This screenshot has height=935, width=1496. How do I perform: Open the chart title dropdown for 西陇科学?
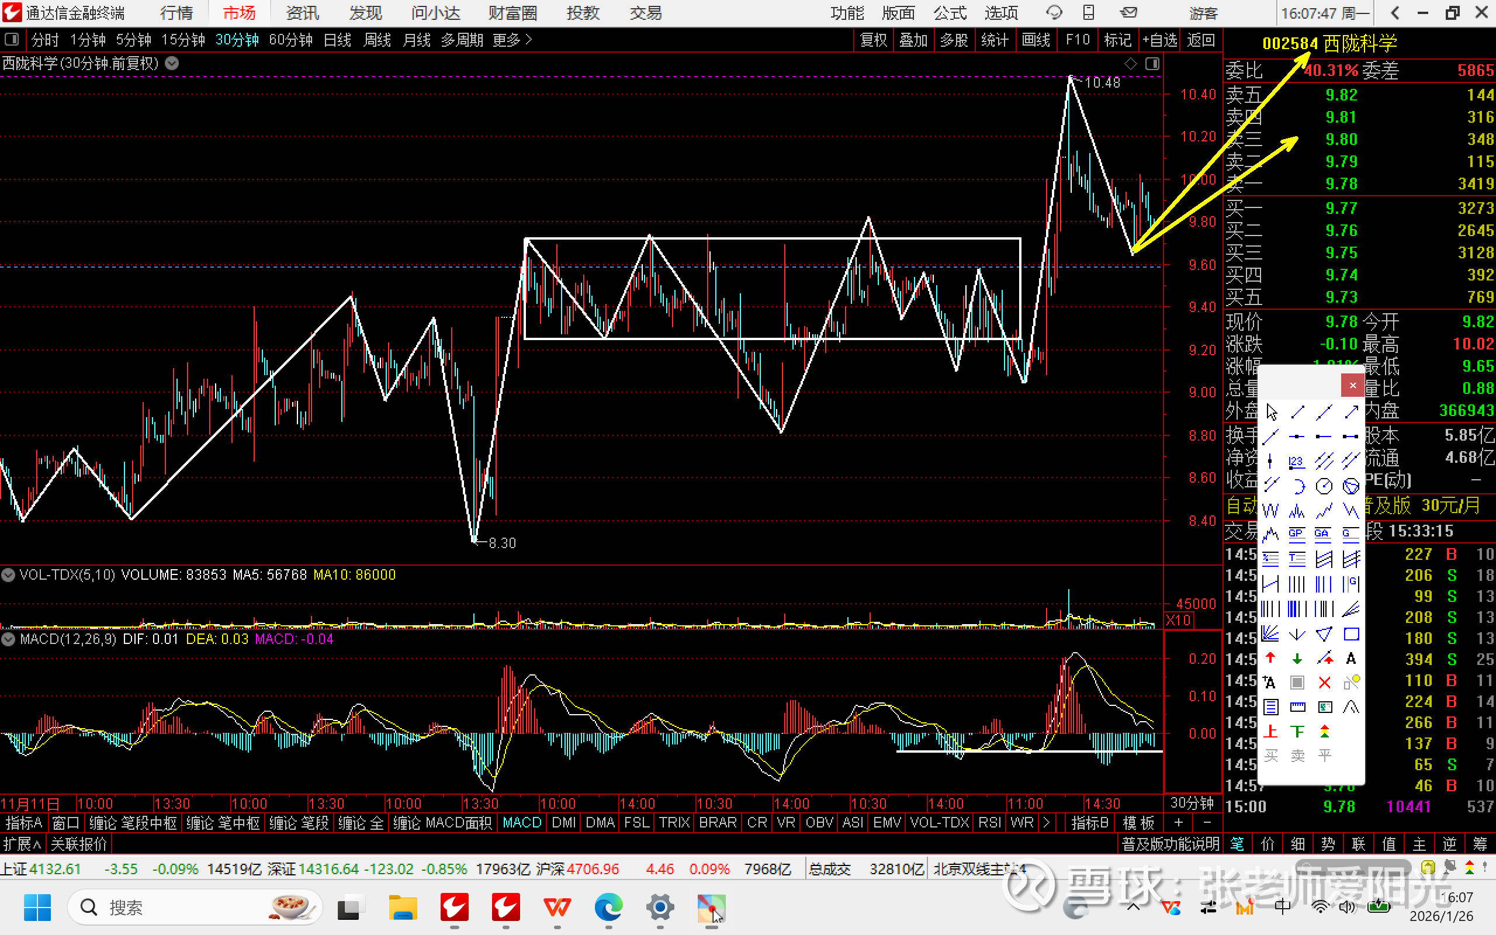pyautogui.click(x=172, y=63)
